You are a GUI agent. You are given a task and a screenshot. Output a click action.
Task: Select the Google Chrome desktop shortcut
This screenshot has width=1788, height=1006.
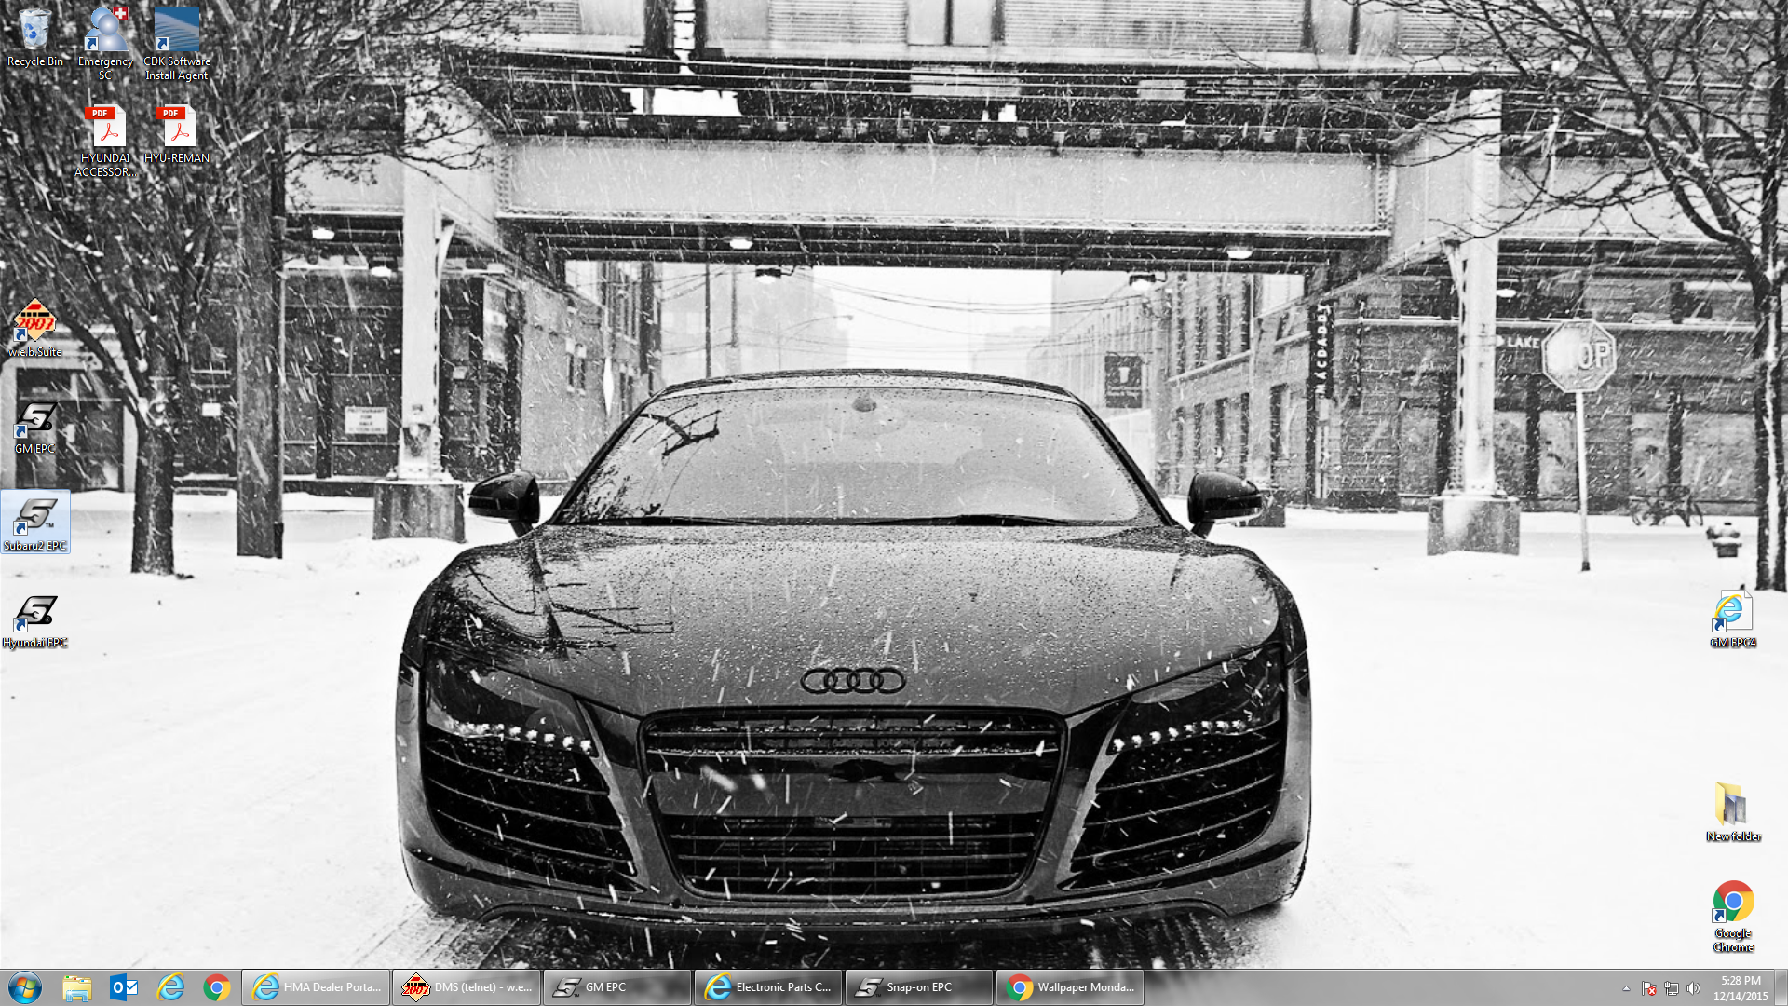pyautogui.click(x=1733, y=916)
